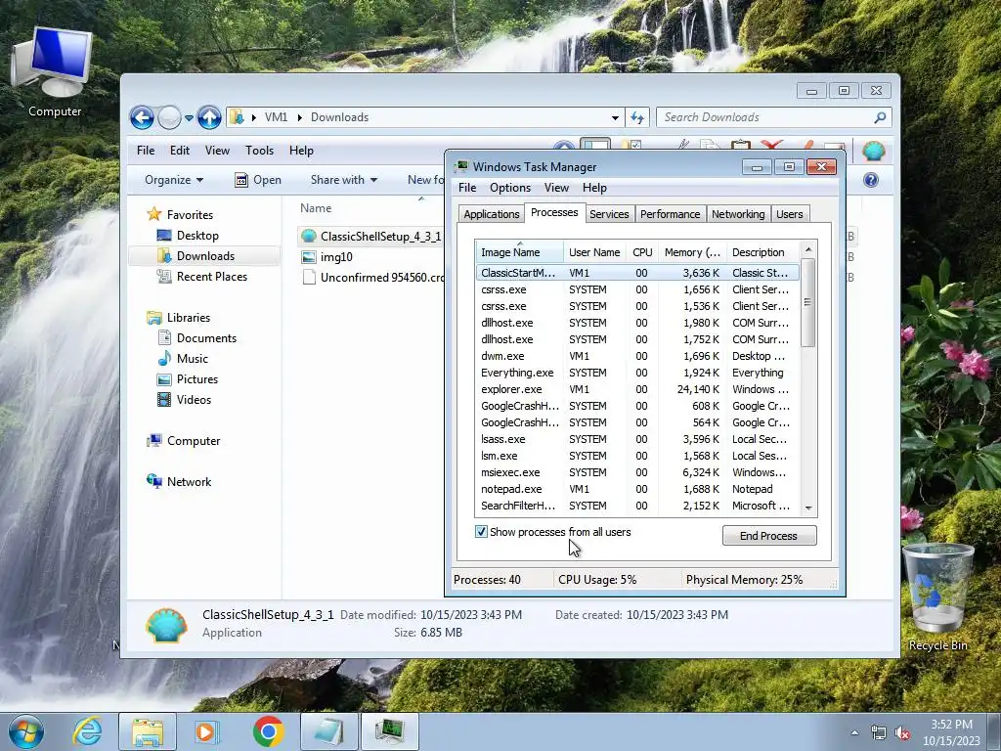Launch Internet Explorer from the taskbar
This screenshot has height=751, width=1001.
88,731
